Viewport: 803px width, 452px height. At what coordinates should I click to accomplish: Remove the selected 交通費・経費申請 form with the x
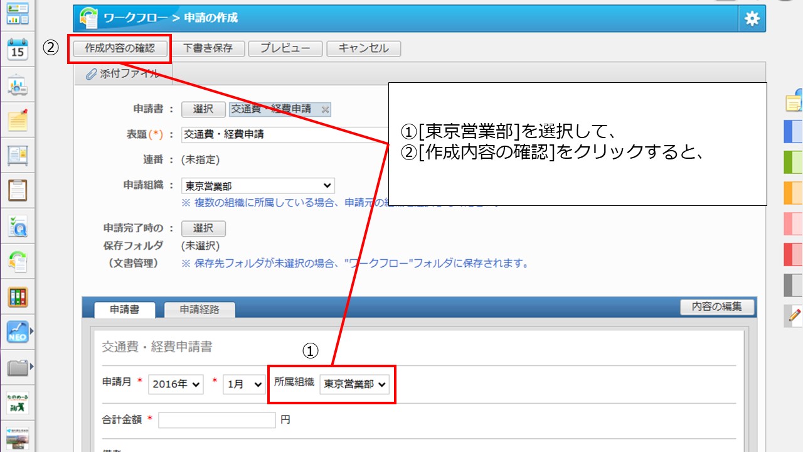[325, 110]
